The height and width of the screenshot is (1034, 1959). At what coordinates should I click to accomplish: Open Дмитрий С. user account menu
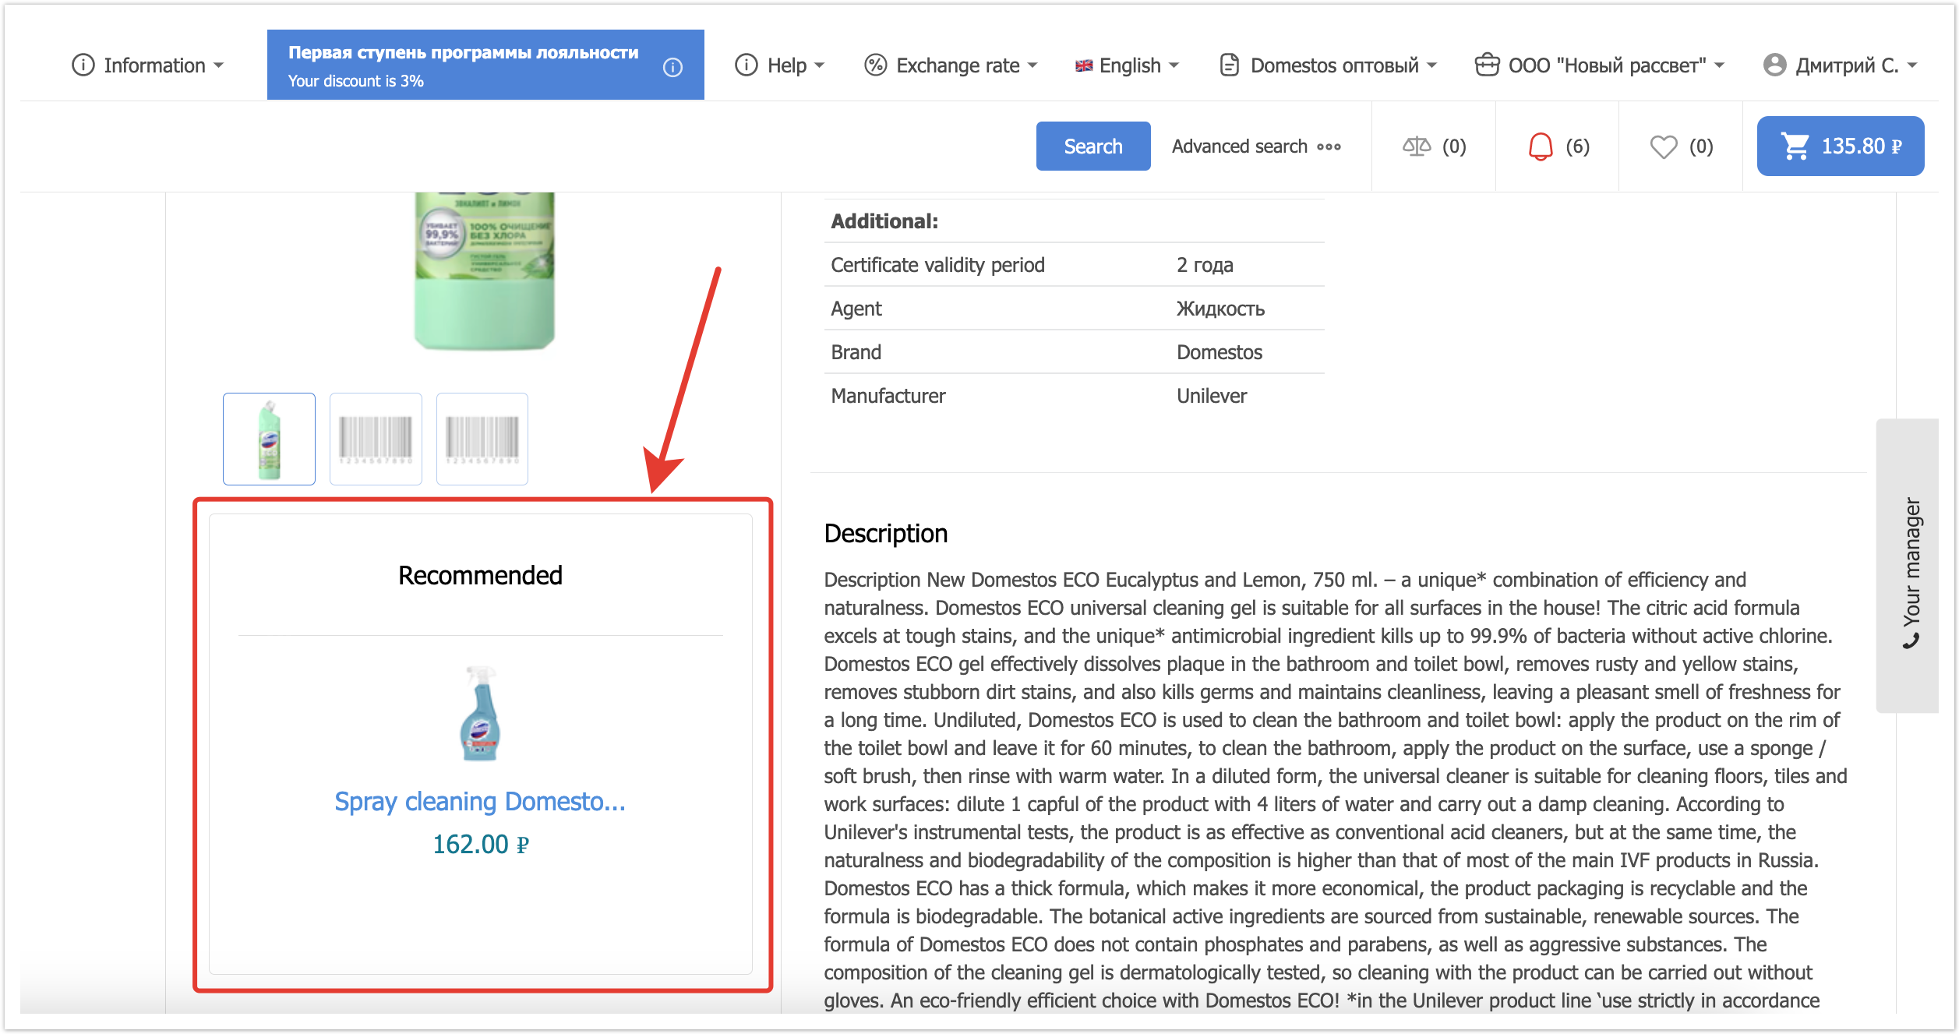click(x=1840, y=65)
